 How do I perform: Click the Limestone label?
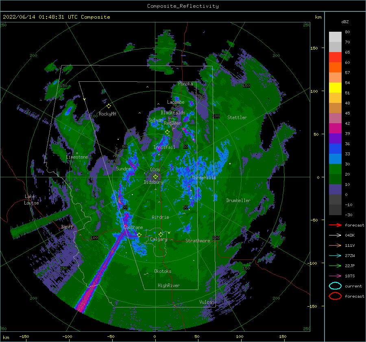tap(77, 157)
